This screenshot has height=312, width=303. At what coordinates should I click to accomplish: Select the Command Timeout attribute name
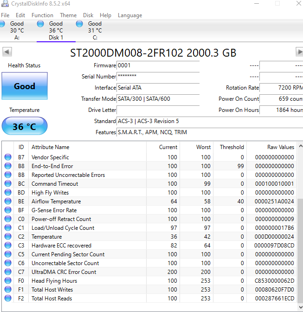point(55,184)
